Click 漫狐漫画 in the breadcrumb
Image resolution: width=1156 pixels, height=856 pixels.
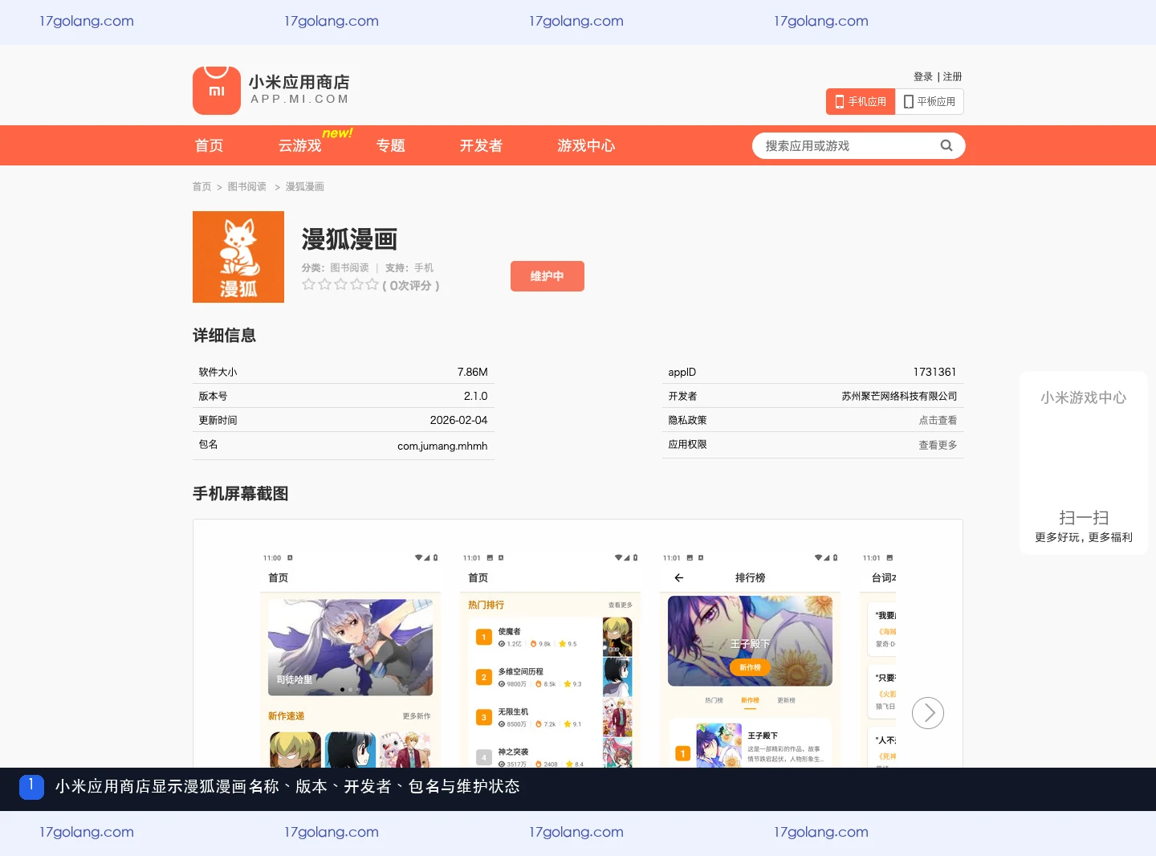pos(305,186)
